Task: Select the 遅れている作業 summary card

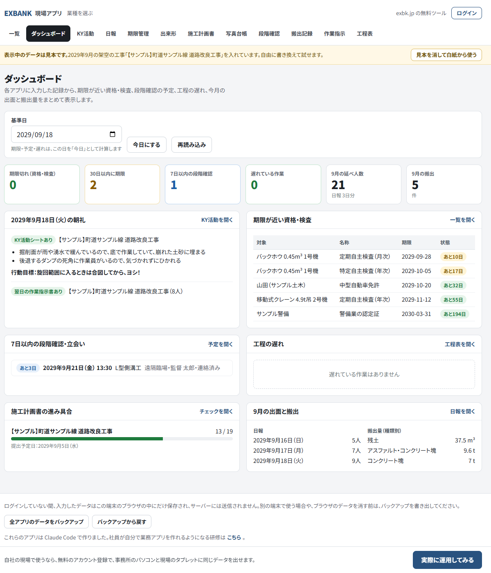Action: pos(283,184)
